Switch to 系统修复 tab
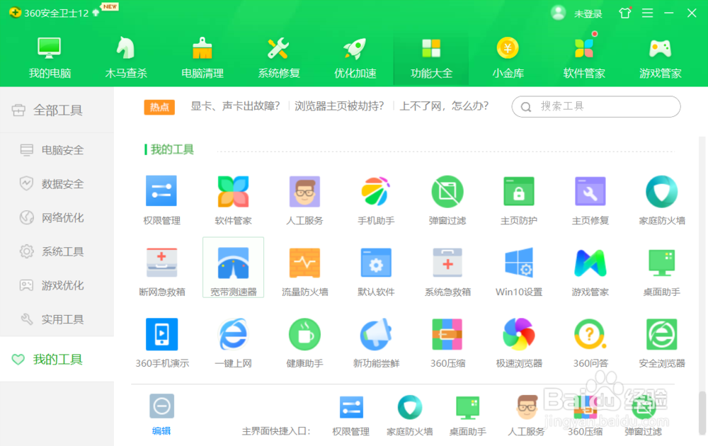Viewport: 708px width, 446px height. tap(278, 58)
